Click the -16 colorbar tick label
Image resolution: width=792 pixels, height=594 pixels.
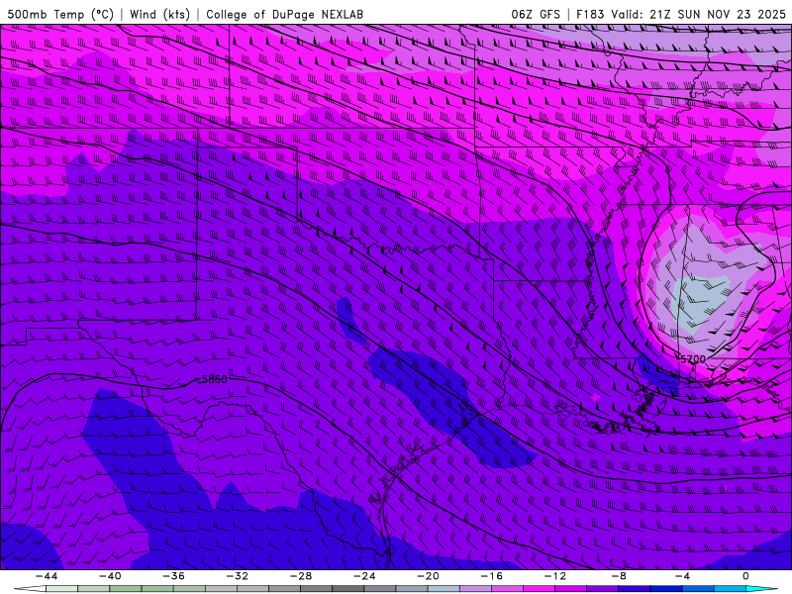(x=491, y=576)
